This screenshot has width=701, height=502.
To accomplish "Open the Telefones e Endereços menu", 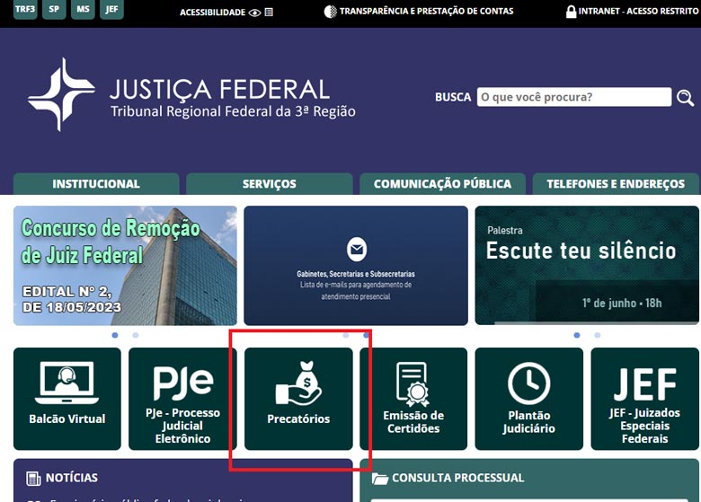I will tap(616, 183).
